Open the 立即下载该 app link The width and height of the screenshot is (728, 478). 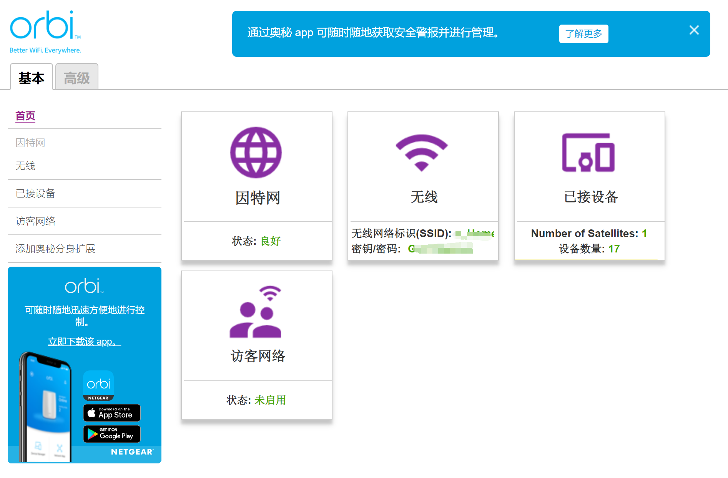pyautogui.click(x=84, y=342)
